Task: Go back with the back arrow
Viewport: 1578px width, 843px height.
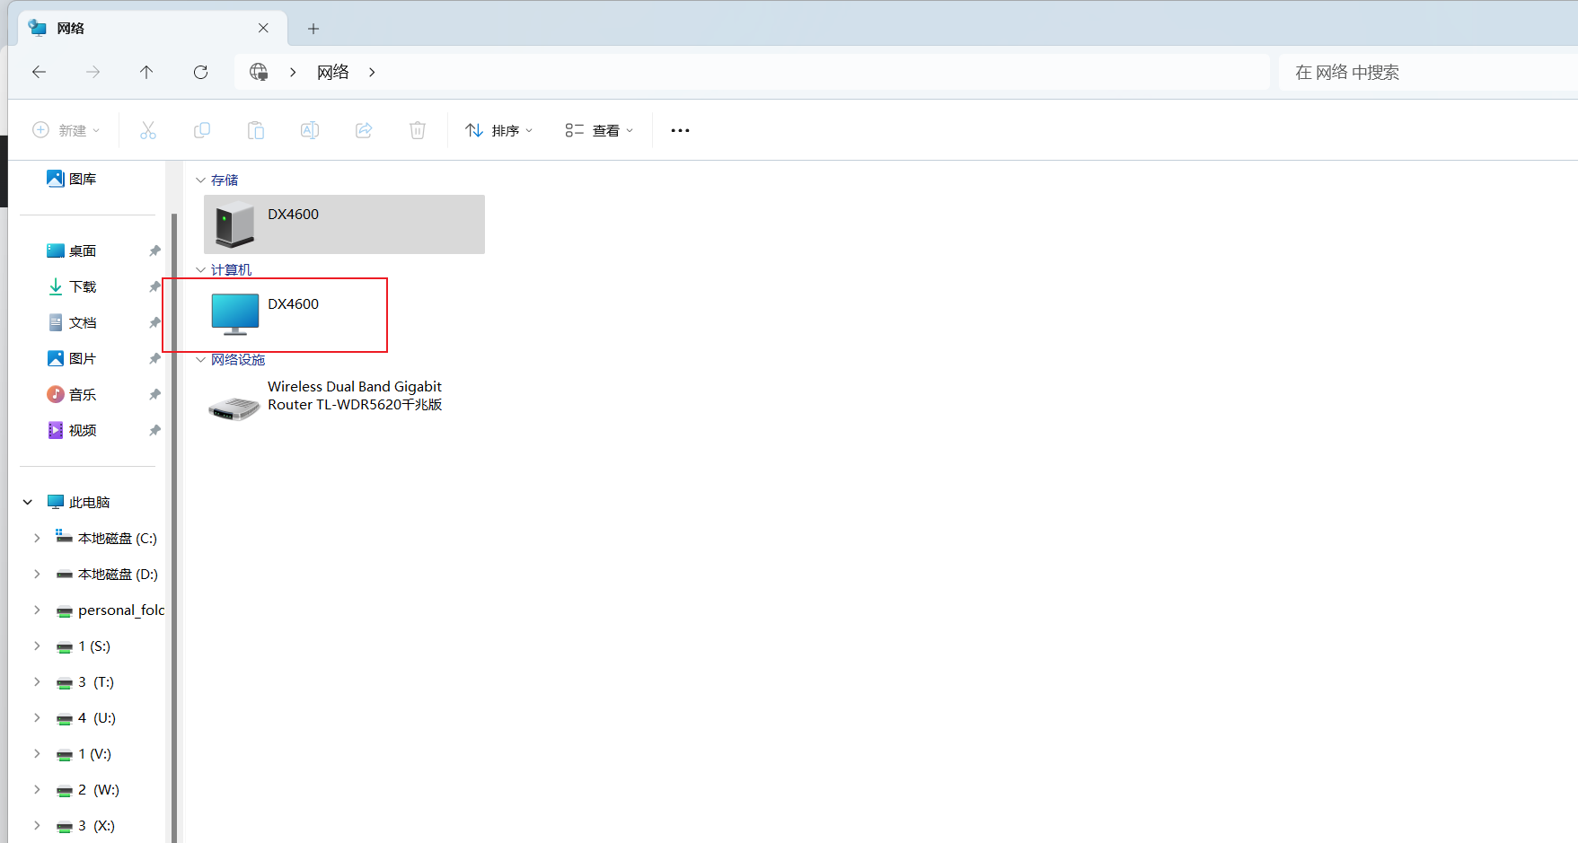Action: [x=39, y=72]
